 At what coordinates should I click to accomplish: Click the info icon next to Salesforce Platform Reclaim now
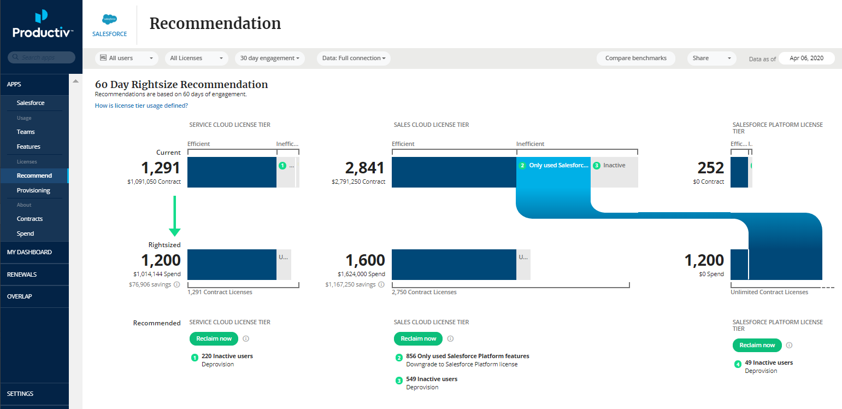point(789,345)
